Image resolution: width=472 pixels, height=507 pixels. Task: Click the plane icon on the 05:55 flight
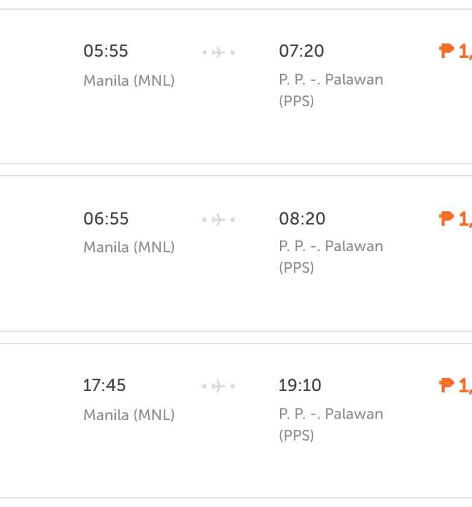click(218, 53)
